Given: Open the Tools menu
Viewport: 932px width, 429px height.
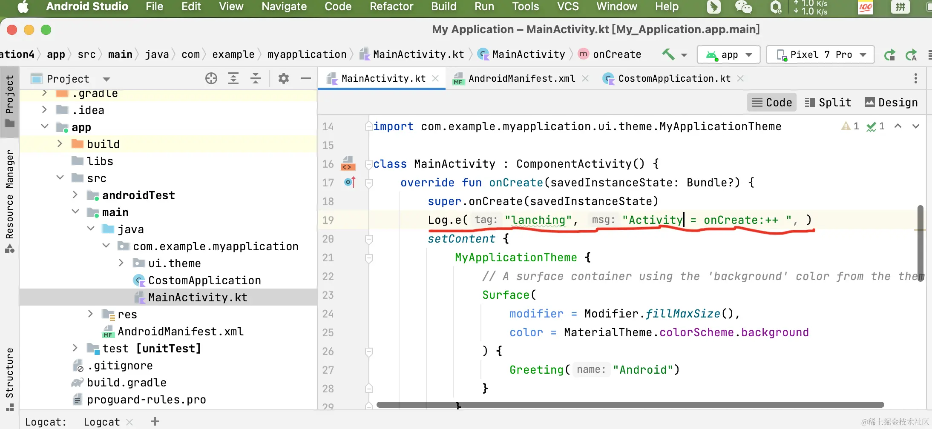Looking at the screenshot, I should 526,7.
